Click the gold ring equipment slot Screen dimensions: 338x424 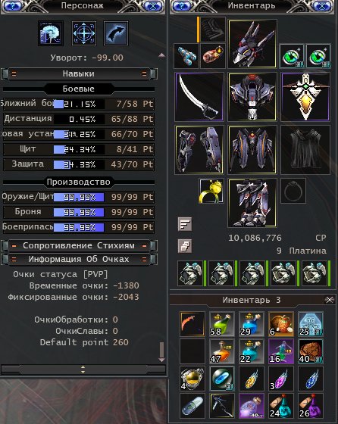coord(211,191)
